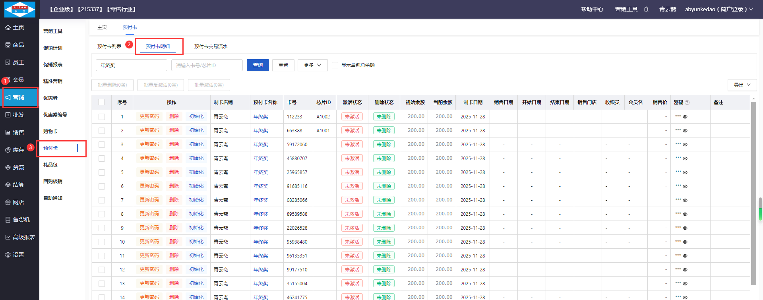
Task: Tick the select-all checkbox in table header
Action: 101,103
